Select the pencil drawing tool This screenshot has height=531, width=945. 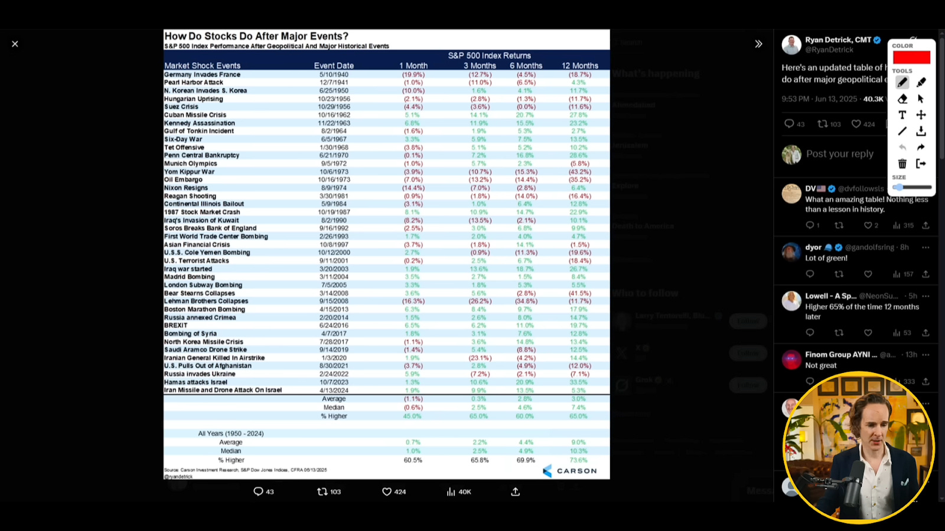point(902,82)
